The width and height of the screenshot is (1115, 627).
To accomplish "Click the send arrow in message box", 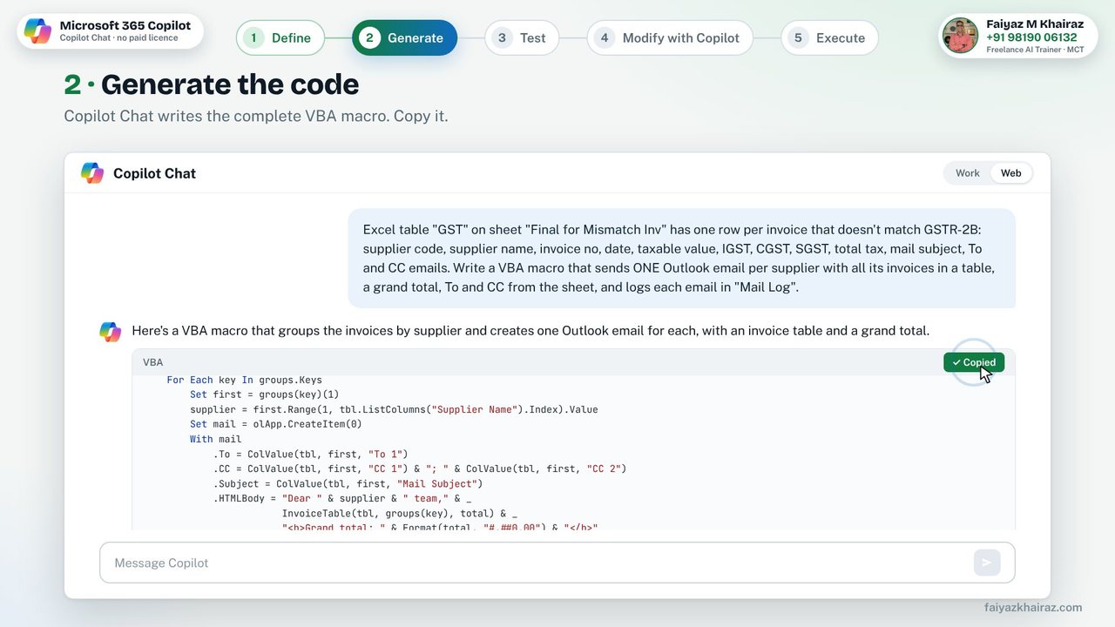I will tap(987, 563).
